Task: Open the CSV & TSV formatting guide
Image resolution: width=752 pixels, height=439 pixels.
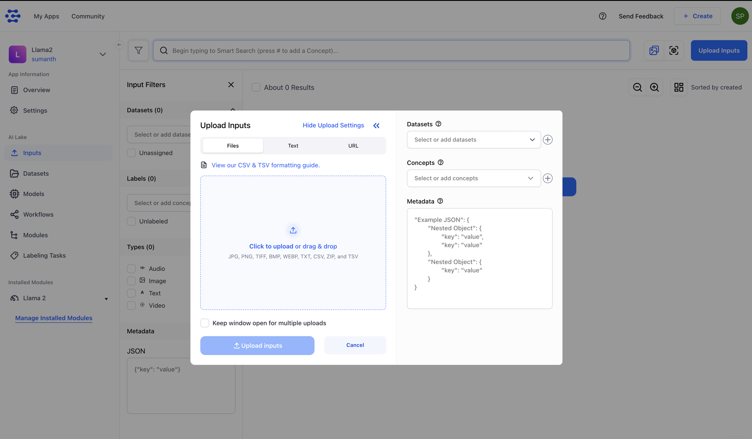Action: tap(266, 165)
